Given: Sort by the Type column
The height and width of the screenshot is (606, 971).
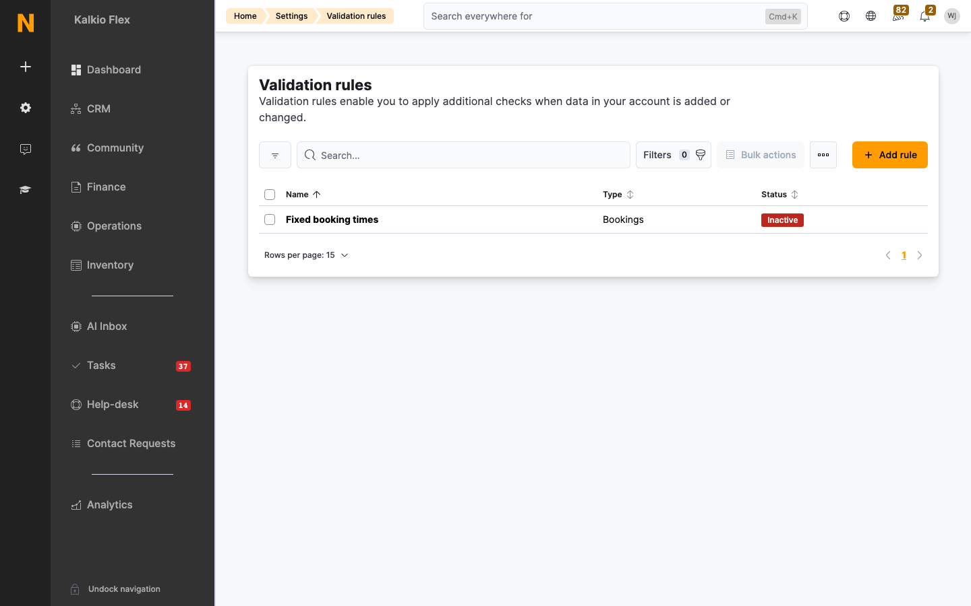Looking at the screenshot, I should (618, 195).
